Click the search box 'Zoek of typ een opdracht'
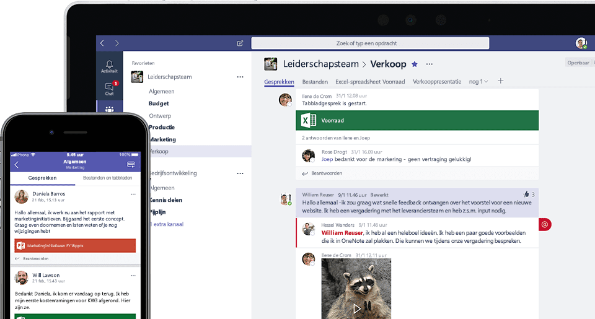595x319 pixels. pos(371,43)
